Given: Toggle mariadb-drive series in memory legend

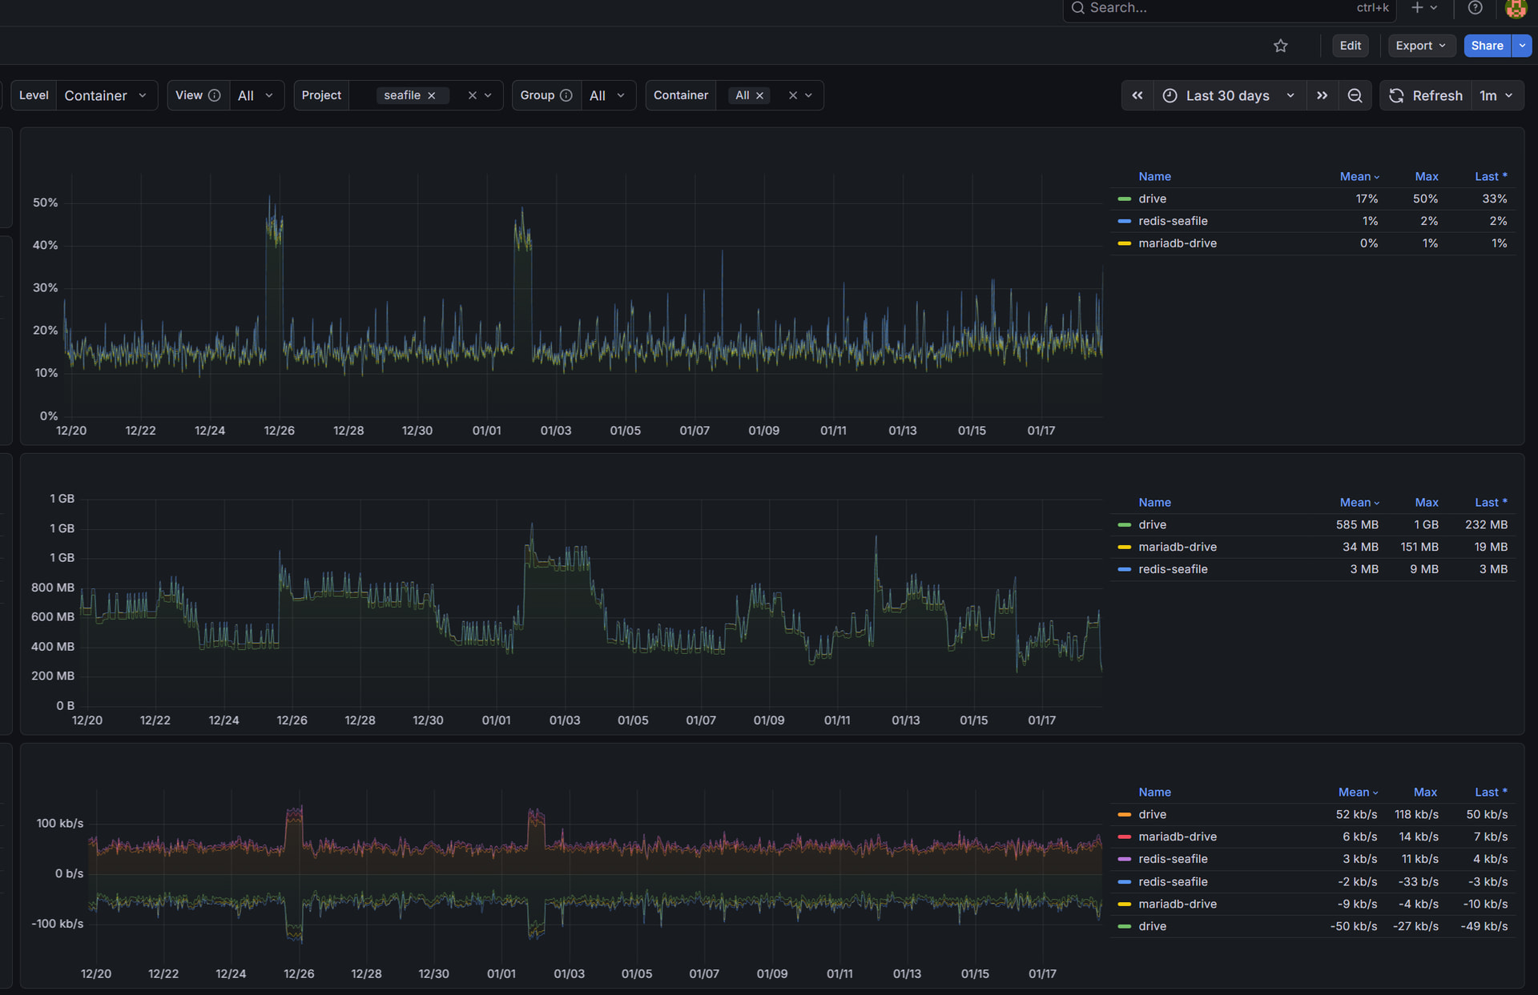Looking at the screenshot, I should (x=1177, y=547).
